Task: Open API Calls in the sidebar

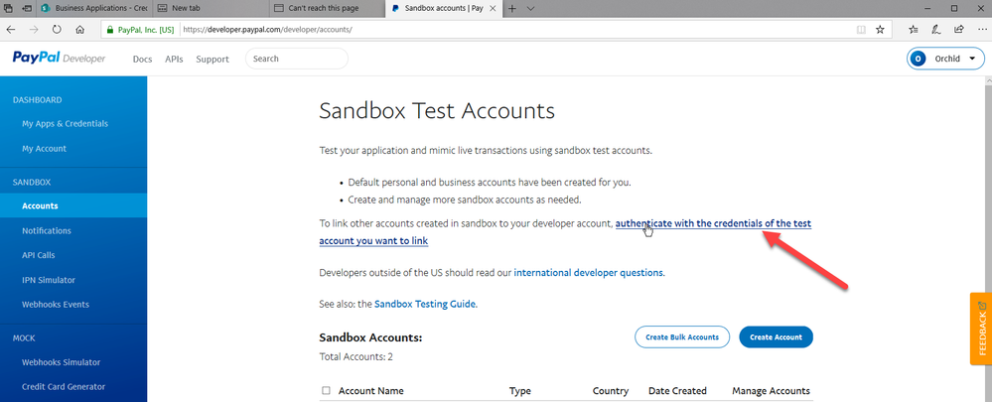Action: point(38,255)
